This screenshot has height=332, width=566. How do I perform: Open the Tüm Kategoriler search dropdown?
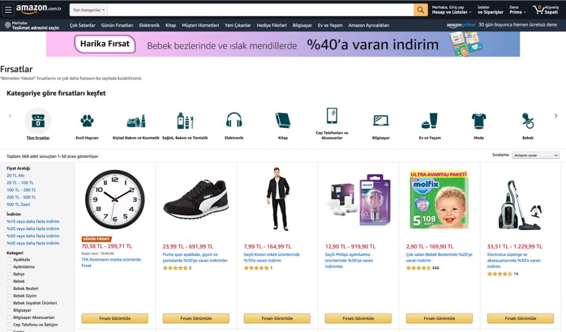[89, 10]
